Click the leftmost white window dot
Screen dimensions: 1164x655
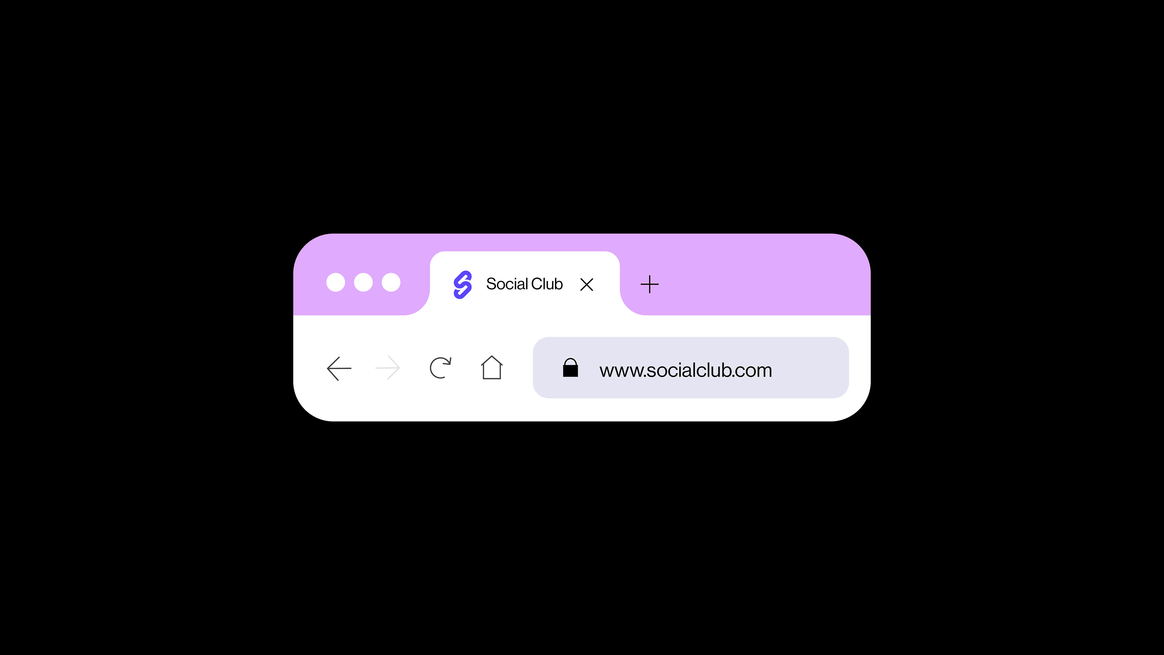[336, 283]
